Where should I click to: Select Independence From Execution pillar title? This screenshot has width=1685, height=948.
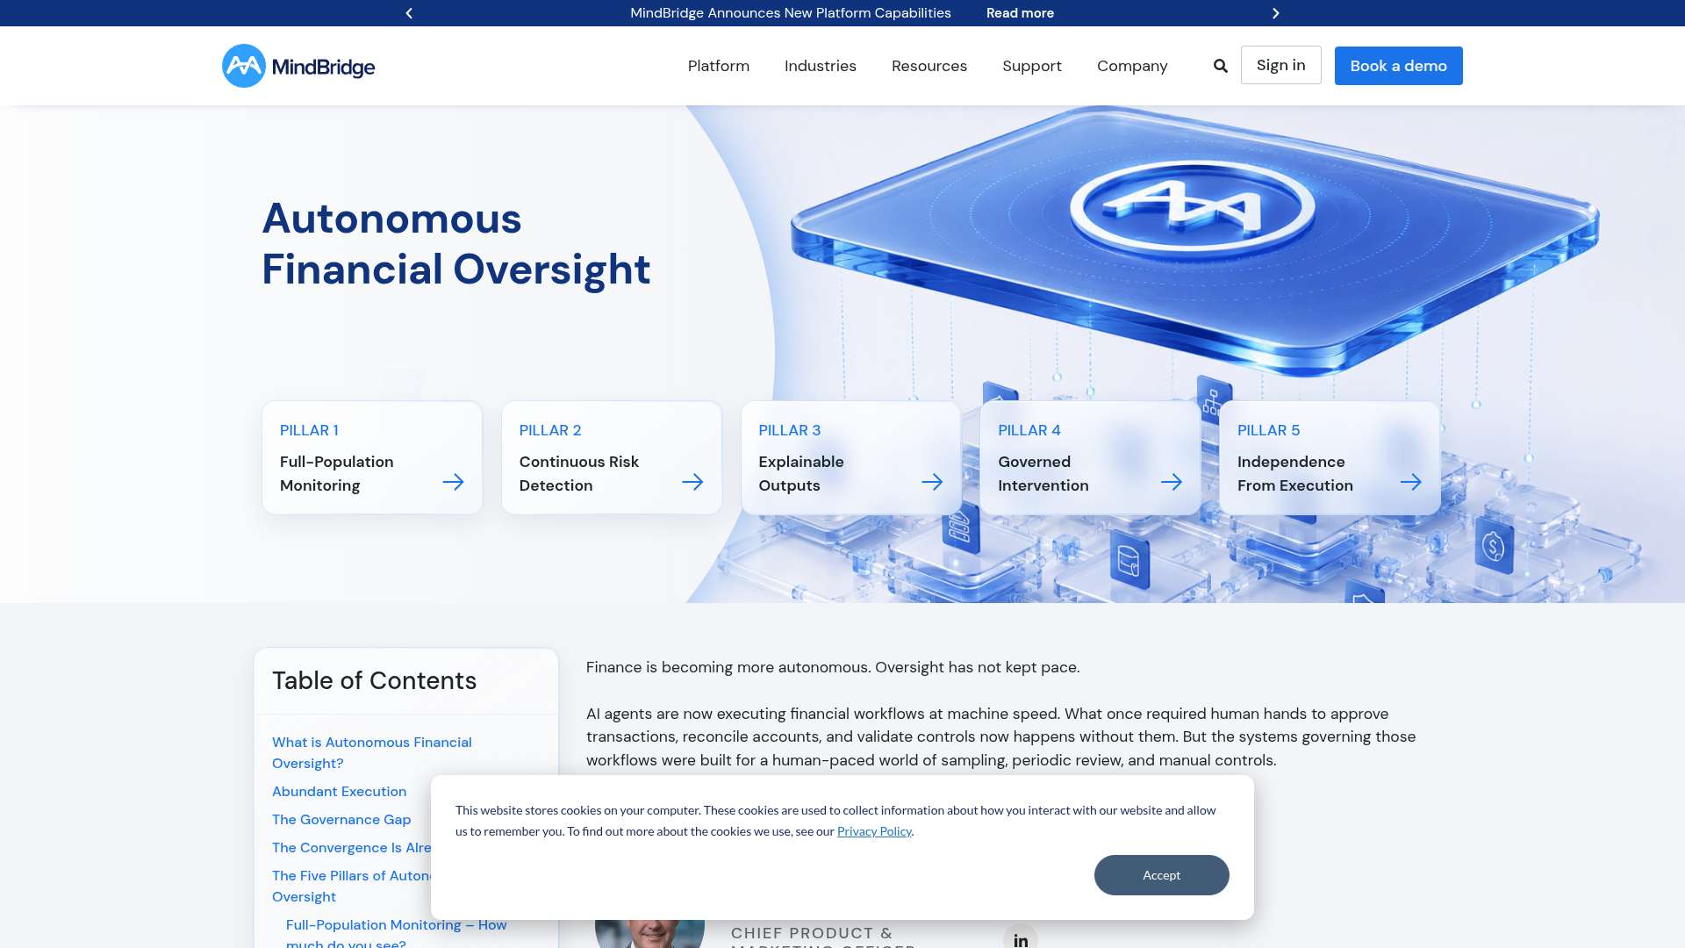pos(1295,473)
